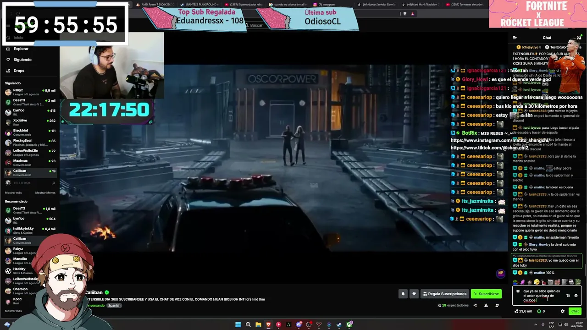Image resolution: width=587 pixels, height=330 pixels.
Task: Switch to the Instagram browser tab
Action: [325, 5]
